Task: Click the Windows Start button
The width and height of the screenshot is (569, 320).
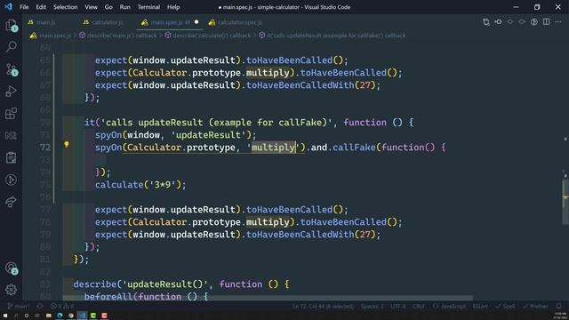Action: click(x=5, y=316)
